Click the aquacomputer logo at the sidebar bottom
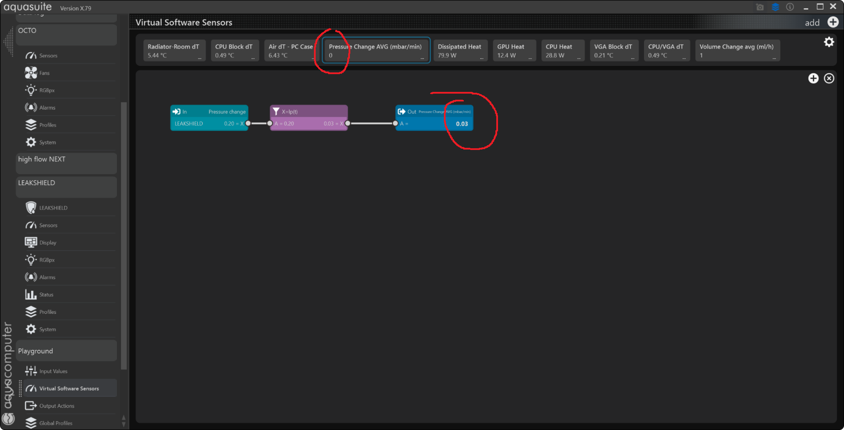 pos(8,418)
